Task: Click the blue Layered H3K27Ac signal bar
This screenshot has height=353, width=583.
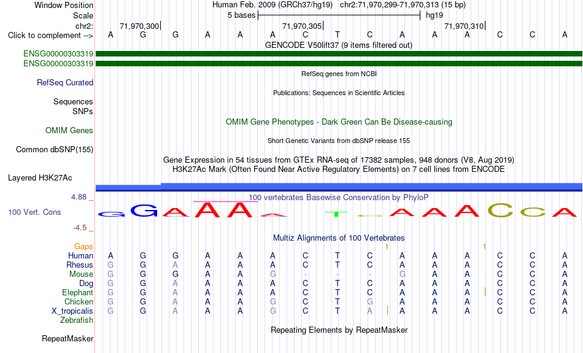Action: [x=339, y=187]
